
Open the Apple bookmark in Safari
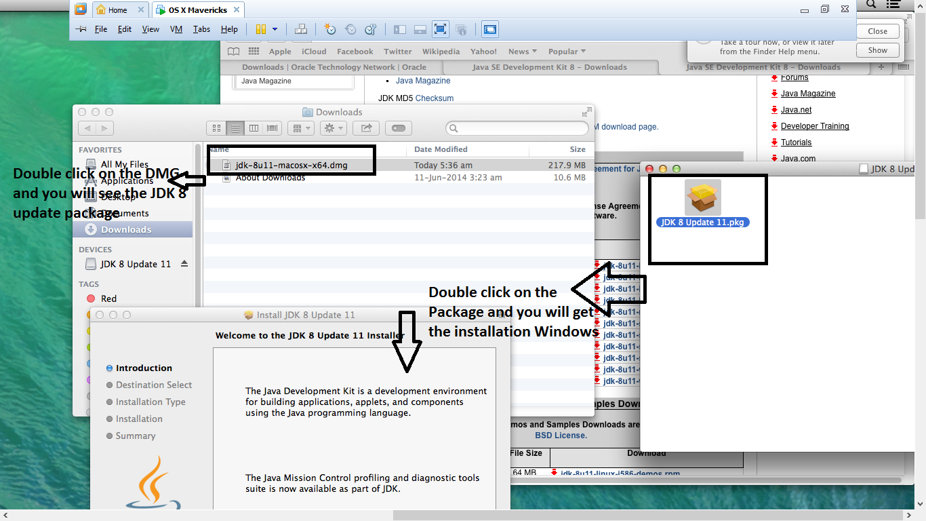pos(280,52)
